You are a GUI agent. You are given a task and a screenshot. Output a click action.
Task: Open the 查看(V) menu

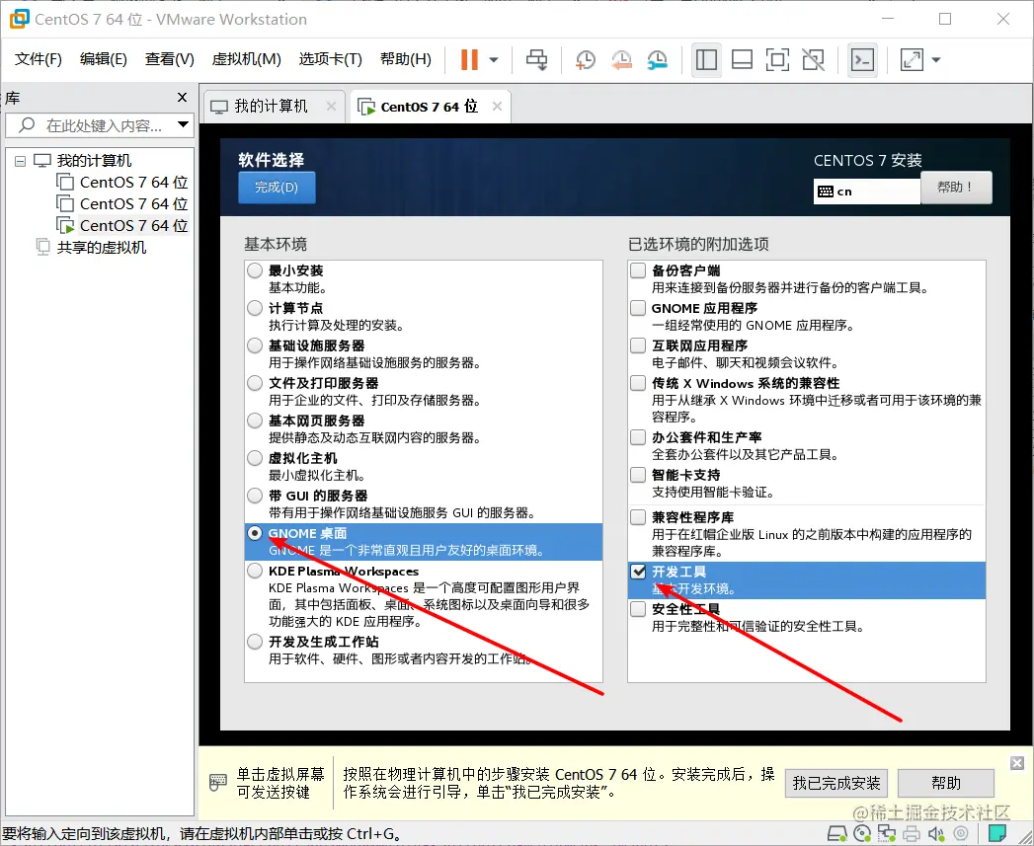(x=170, y=59)
